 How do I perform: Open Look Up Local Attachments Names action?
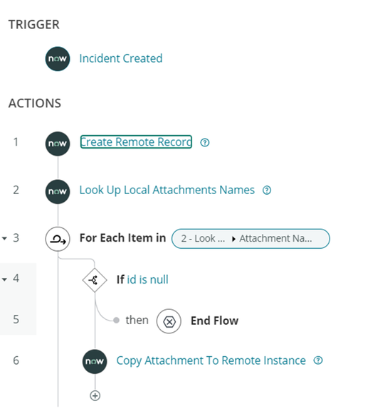click(x=167, y=191)
